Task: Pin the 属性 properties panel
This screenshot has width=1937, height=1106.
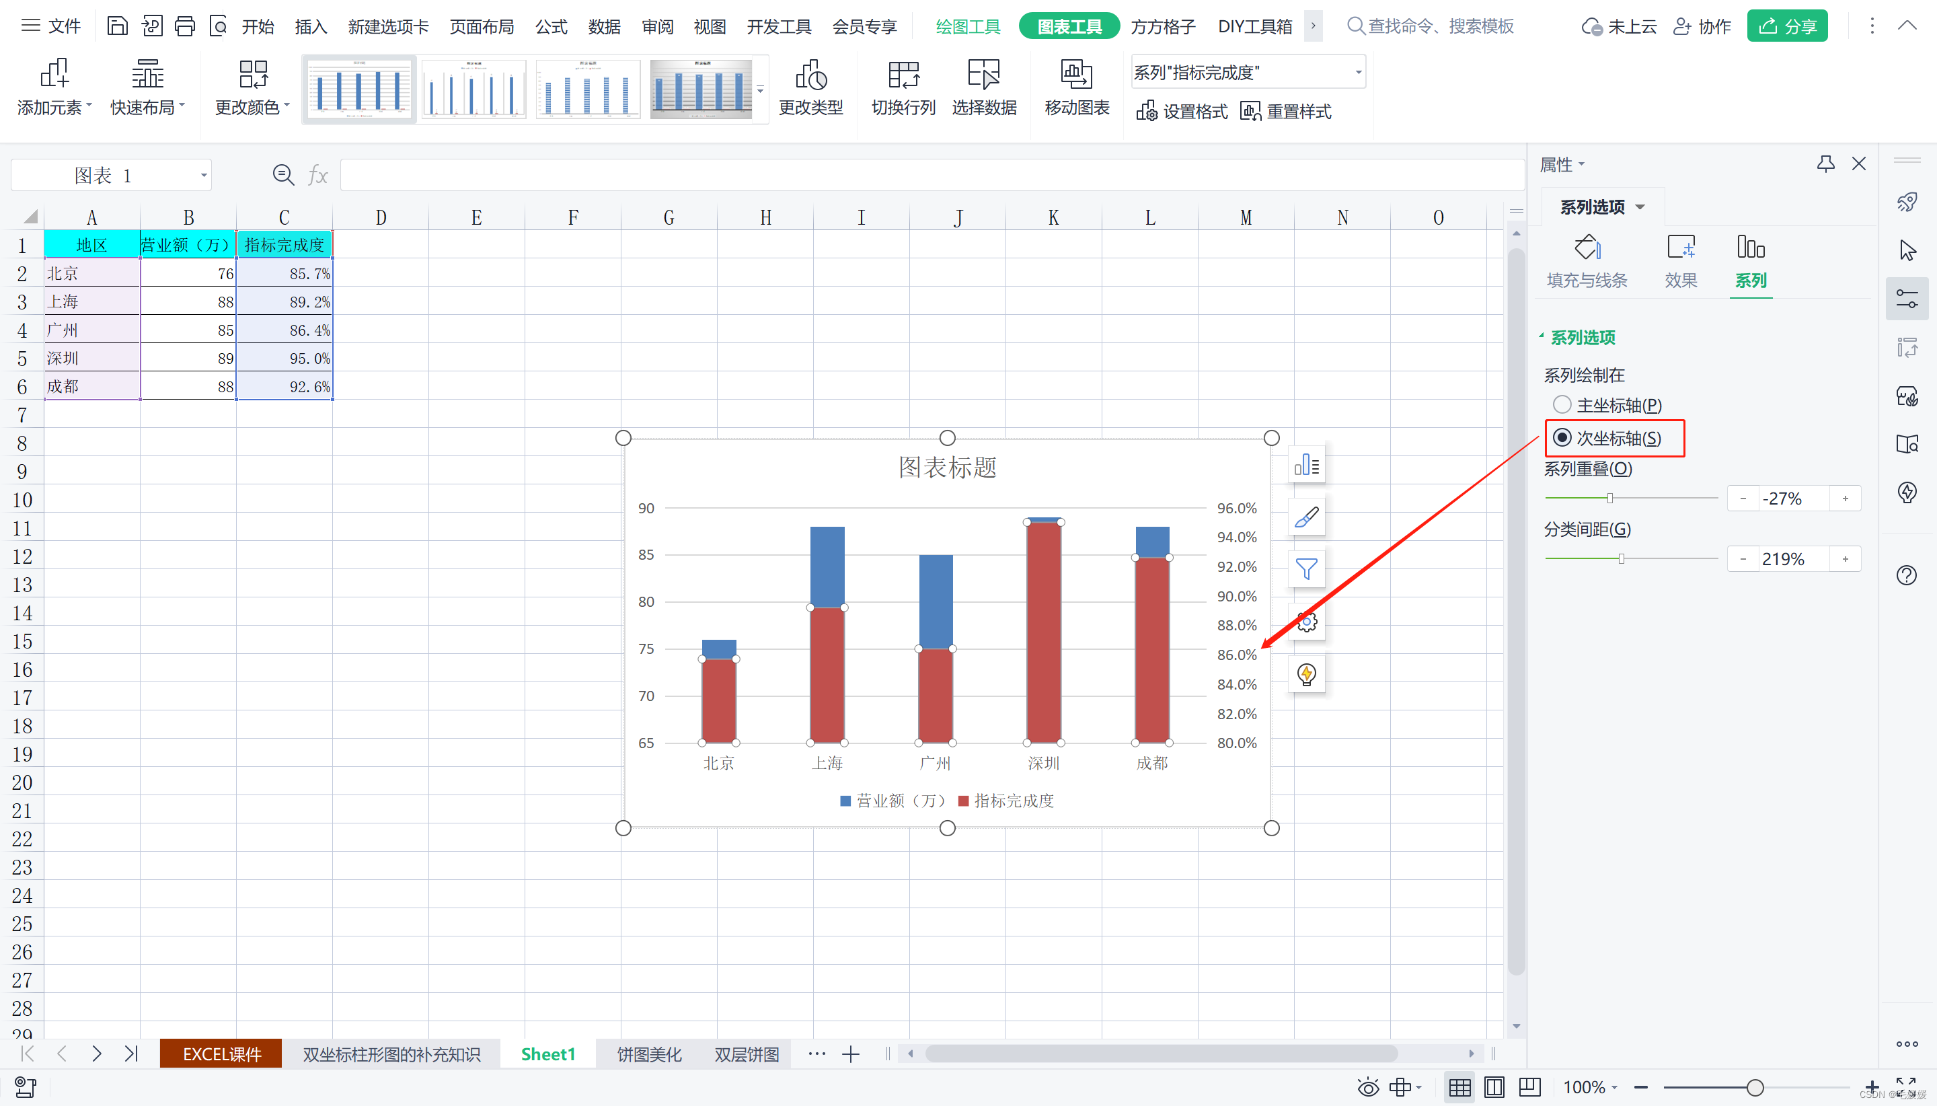Action: point(1825,164)
